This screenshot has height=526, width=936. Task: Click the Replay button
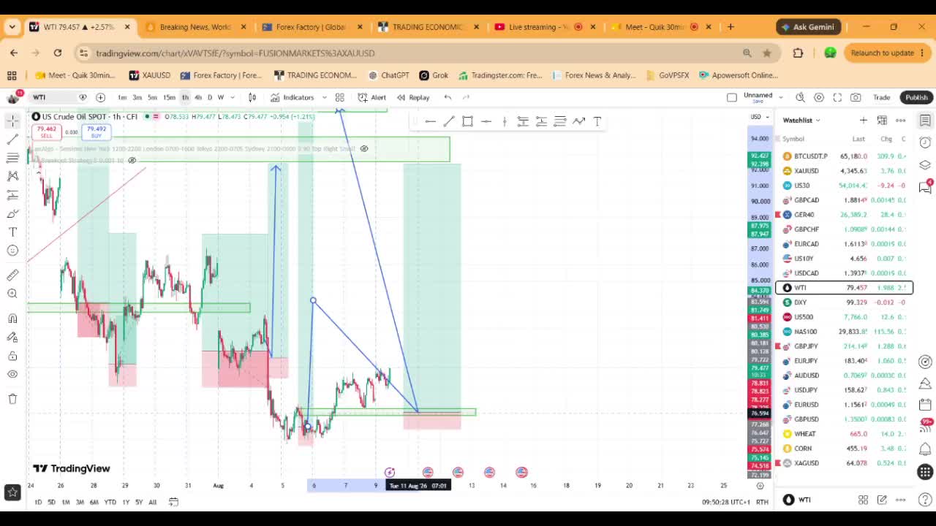413,97
